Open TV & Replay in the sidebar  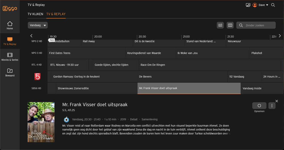[10, 41]
